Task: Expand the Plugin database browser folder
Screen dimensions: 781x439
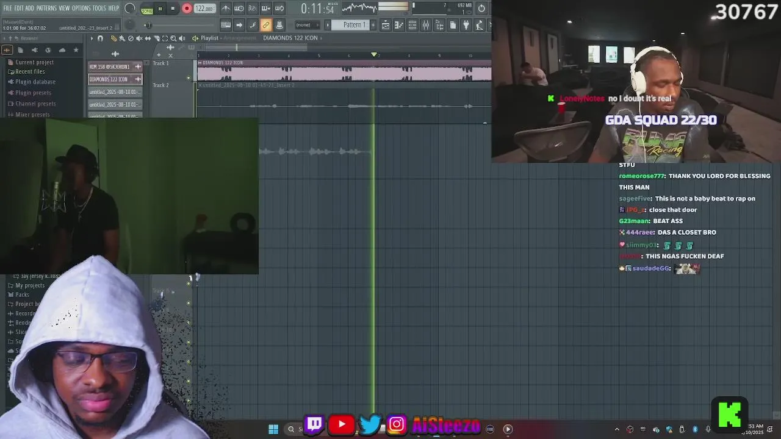Action: [x=31, y=82]
